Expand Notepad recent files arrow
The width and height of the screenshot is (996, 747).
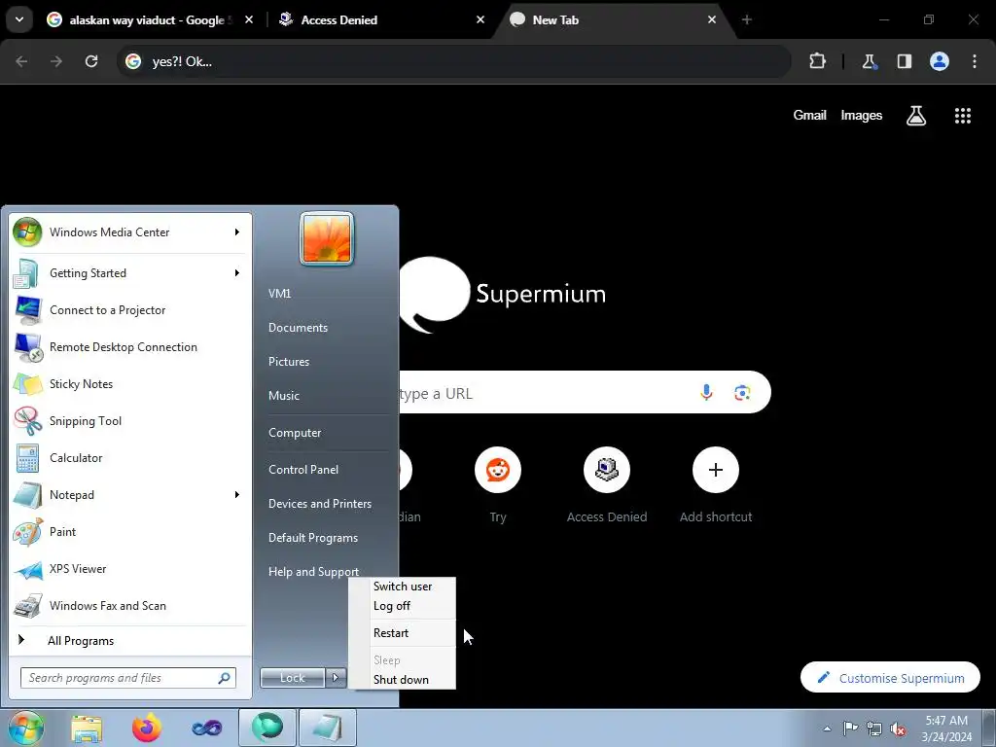pyautogui.click(x=237, y=495)
